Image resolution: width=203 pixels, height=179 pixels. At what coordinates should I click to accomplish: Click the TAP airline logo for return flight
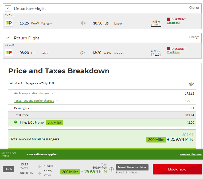pos(9,52)
